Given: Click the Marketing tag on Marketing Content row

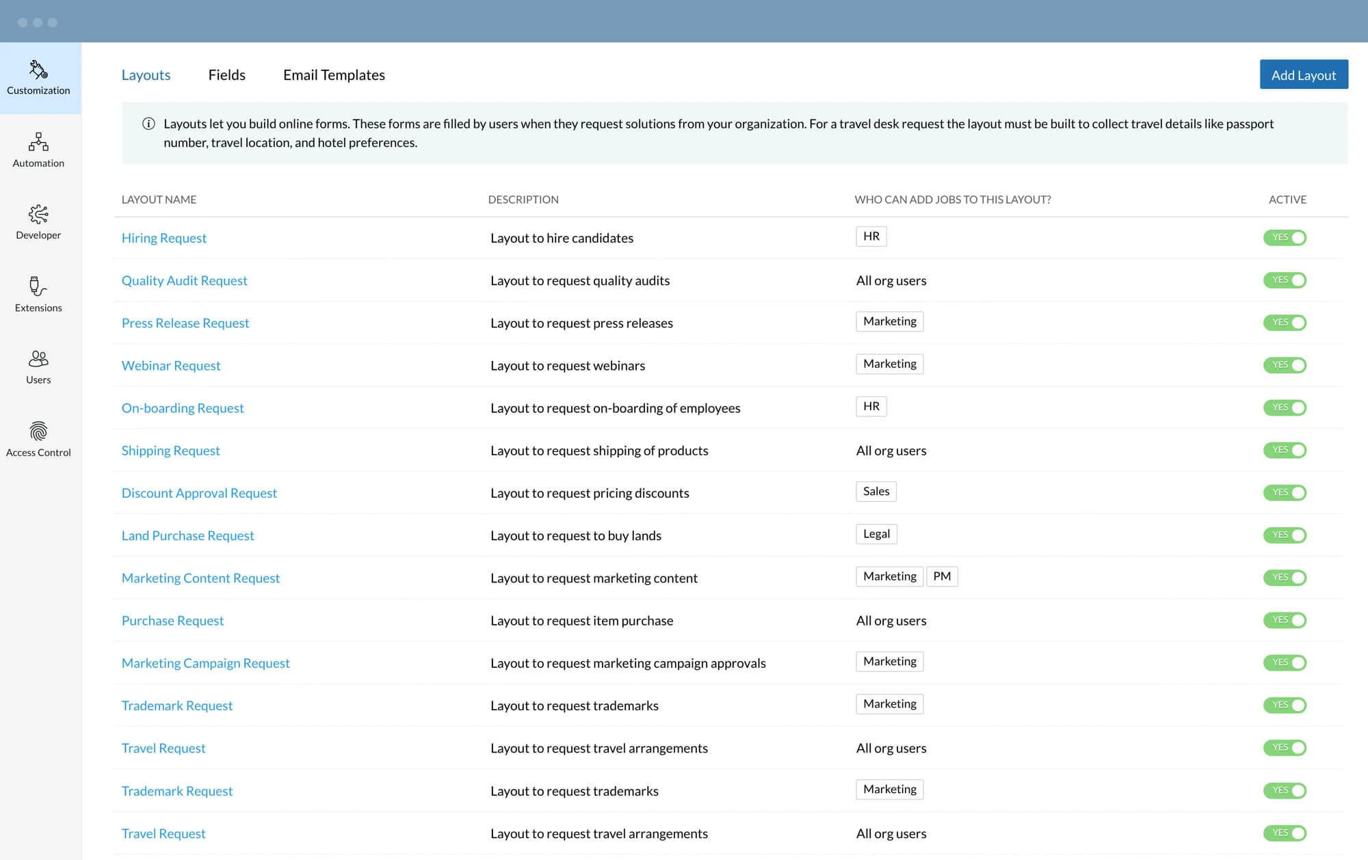Looking at the screenshot, I should point(889,576).
